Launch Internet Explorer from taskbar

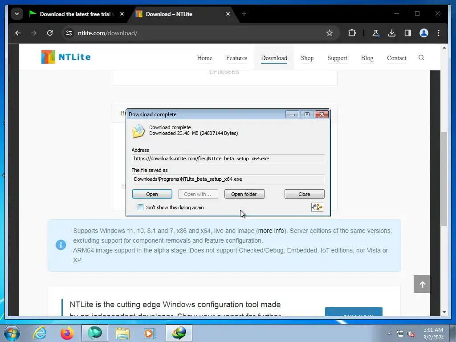coord(40,333)
